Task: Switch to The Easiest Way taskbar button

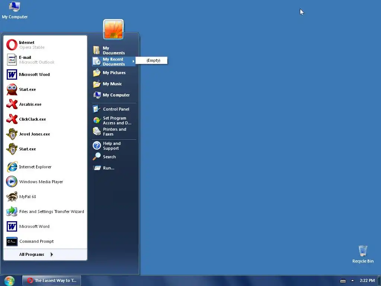Action: (52, 280)
